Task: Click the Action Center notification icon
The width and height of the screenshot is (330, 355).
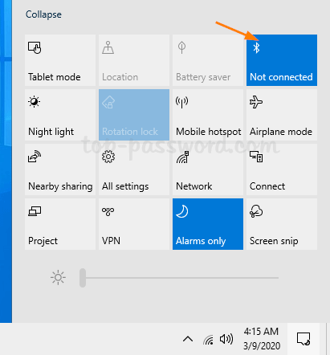Action: (304, 339)
